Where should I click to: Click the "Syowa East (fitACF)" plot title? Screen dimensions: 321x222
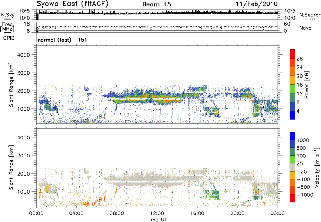coord(73,4)
